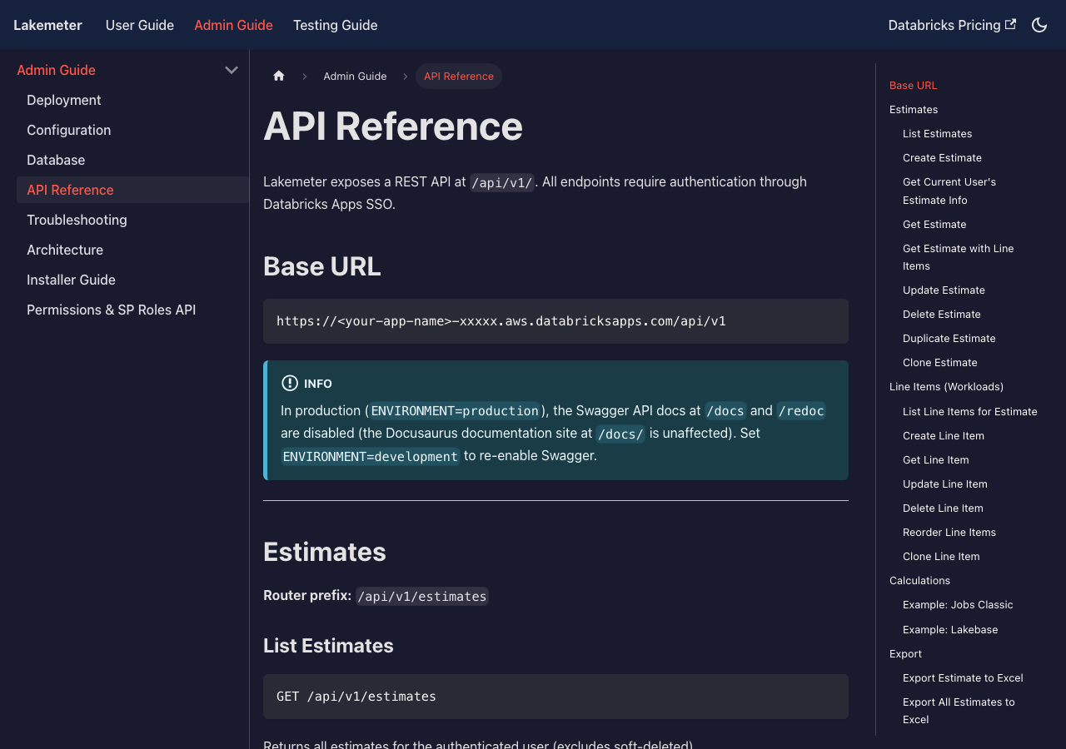This screenshot has width=1066, height=749.
Task: Jump to Export in table of contents
Action: tap(905, 653)
